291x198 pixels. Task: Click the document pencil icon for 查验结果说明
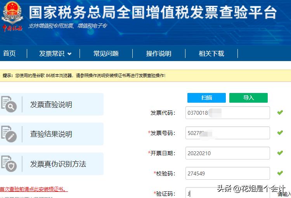coord(9,134)
